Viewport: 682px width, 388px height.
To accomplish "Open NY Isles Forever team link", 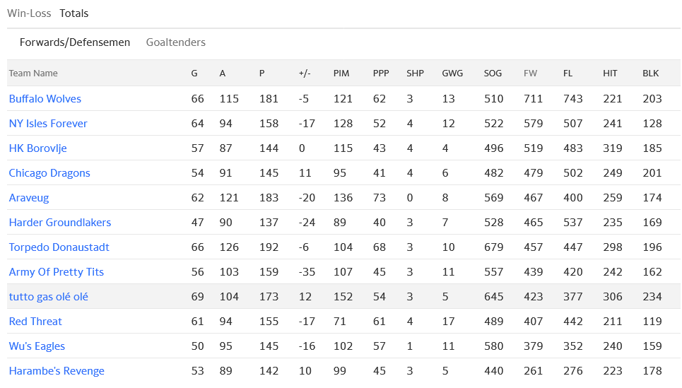I will (48, 124).
